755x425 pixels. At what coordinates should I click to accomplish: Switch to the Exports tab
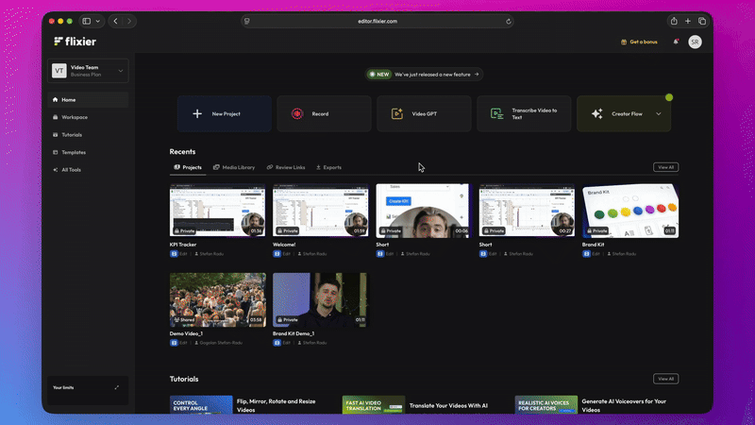(328, 167)
